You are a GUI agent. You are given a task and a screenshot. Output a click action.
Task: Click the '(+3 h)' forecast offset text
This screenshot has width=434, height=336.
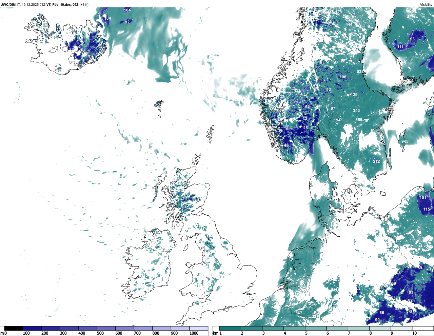coord(84,4)
